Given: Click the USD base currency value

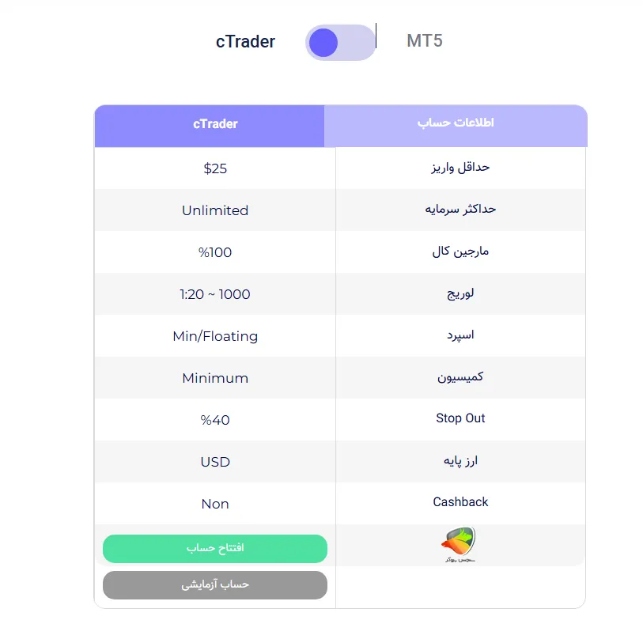Looking at the screenshot, I should (214, 462).
